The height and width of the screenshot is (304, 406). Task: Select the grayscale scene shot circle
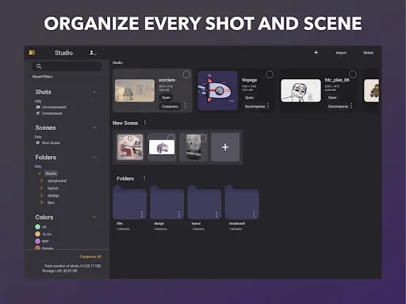pyautogui.click(x=203, y=138)
